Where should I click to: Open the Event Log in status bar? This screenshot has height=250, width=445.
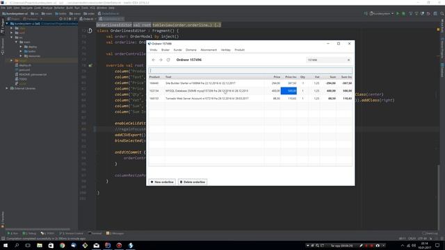click(430, 233)
